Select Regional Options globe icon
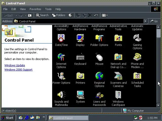The width and height of the screenshot is (162, 121). pos(99,76)
